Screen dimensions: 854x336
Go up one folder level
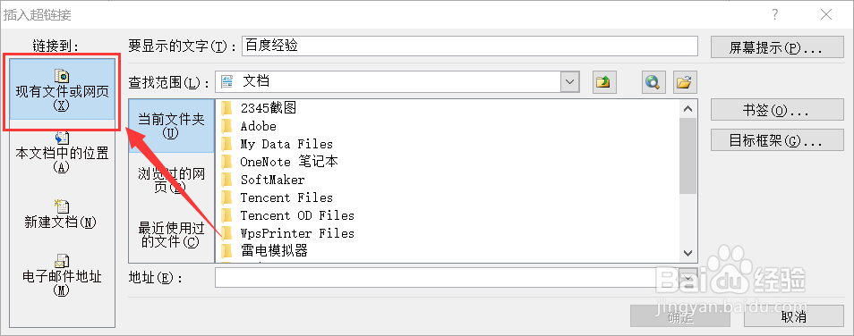point(602,82)
